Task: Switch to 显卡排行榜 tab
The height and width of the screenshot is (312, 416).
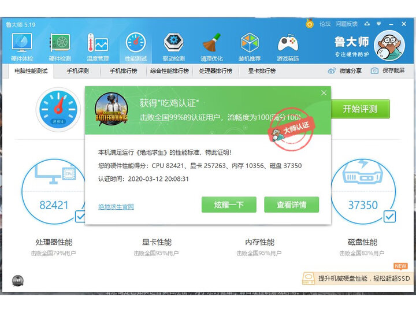Action: pyautogui.click(x=262, y=71)
